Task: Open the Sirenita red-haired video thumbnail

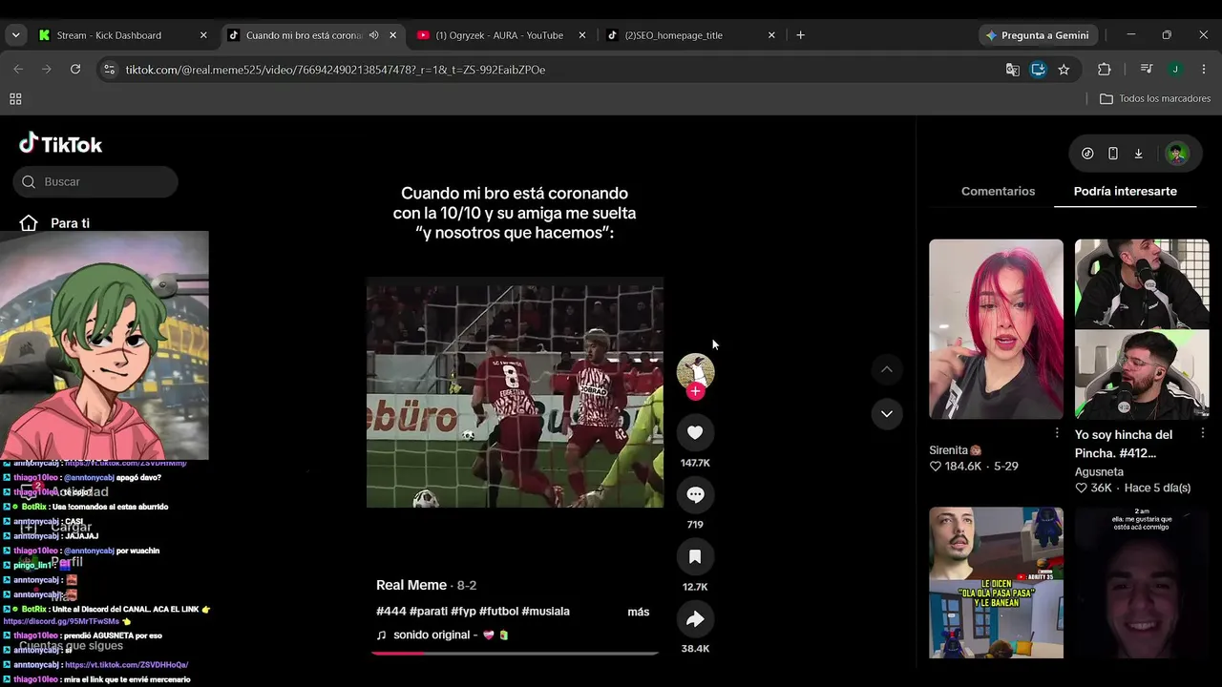Action: 996,329
